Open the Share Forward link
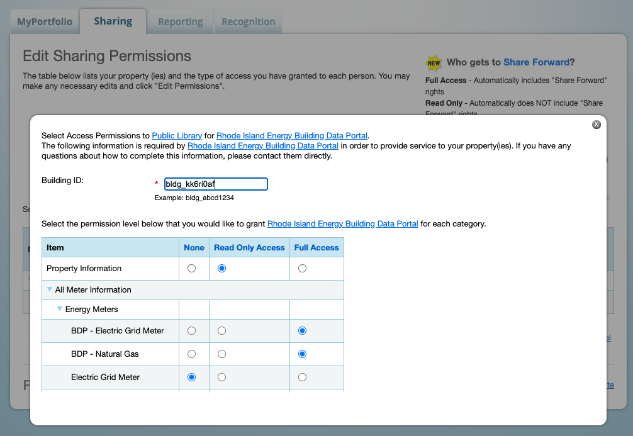 click(537, 62)
